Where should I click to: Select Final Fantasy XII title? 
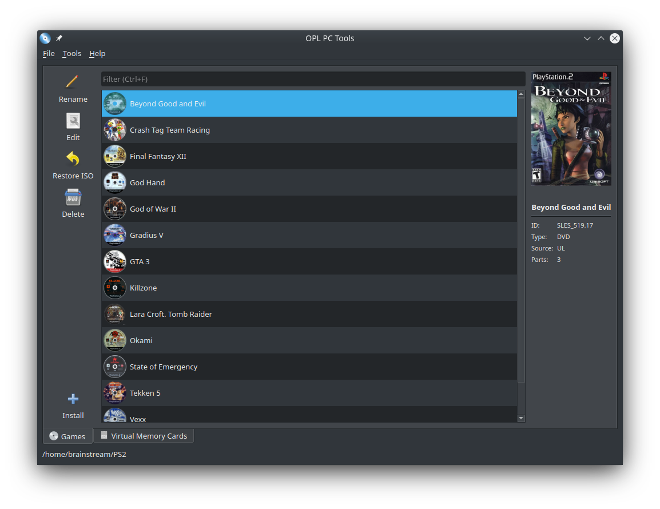coord(158,156)
